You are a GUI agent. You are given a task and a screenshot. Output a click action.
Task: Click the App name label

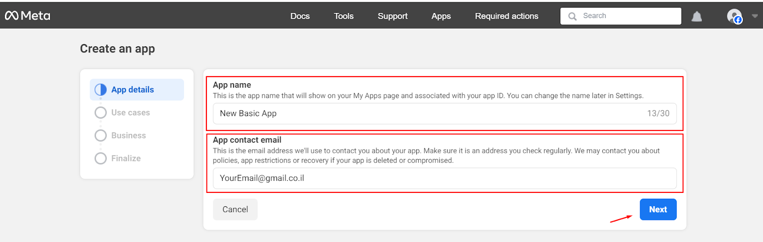pyautogui.click(x=232, y=85)
